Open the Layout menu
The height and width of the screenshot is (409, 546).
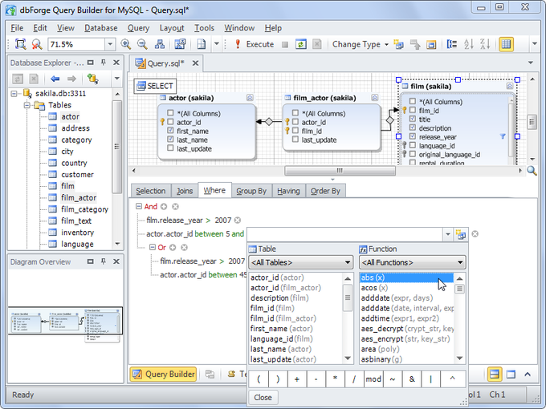(x=172, y=28)
